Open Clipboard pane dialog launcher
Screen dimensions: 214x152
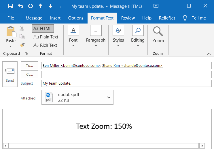point(26,53)
